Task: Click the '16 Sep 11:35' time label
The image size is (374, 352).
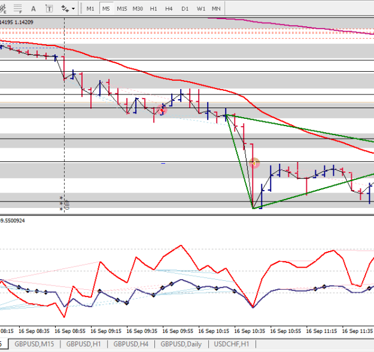Action: 357,331
